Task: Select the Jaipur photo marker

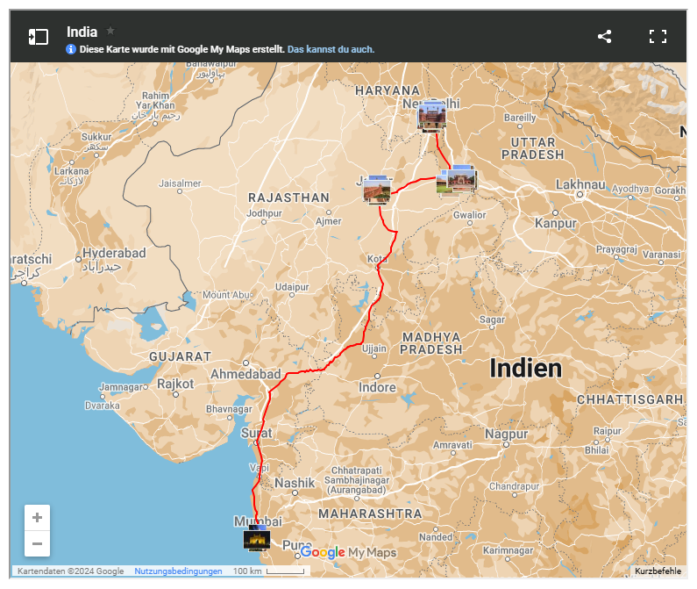Action: (x=377, y=190)
